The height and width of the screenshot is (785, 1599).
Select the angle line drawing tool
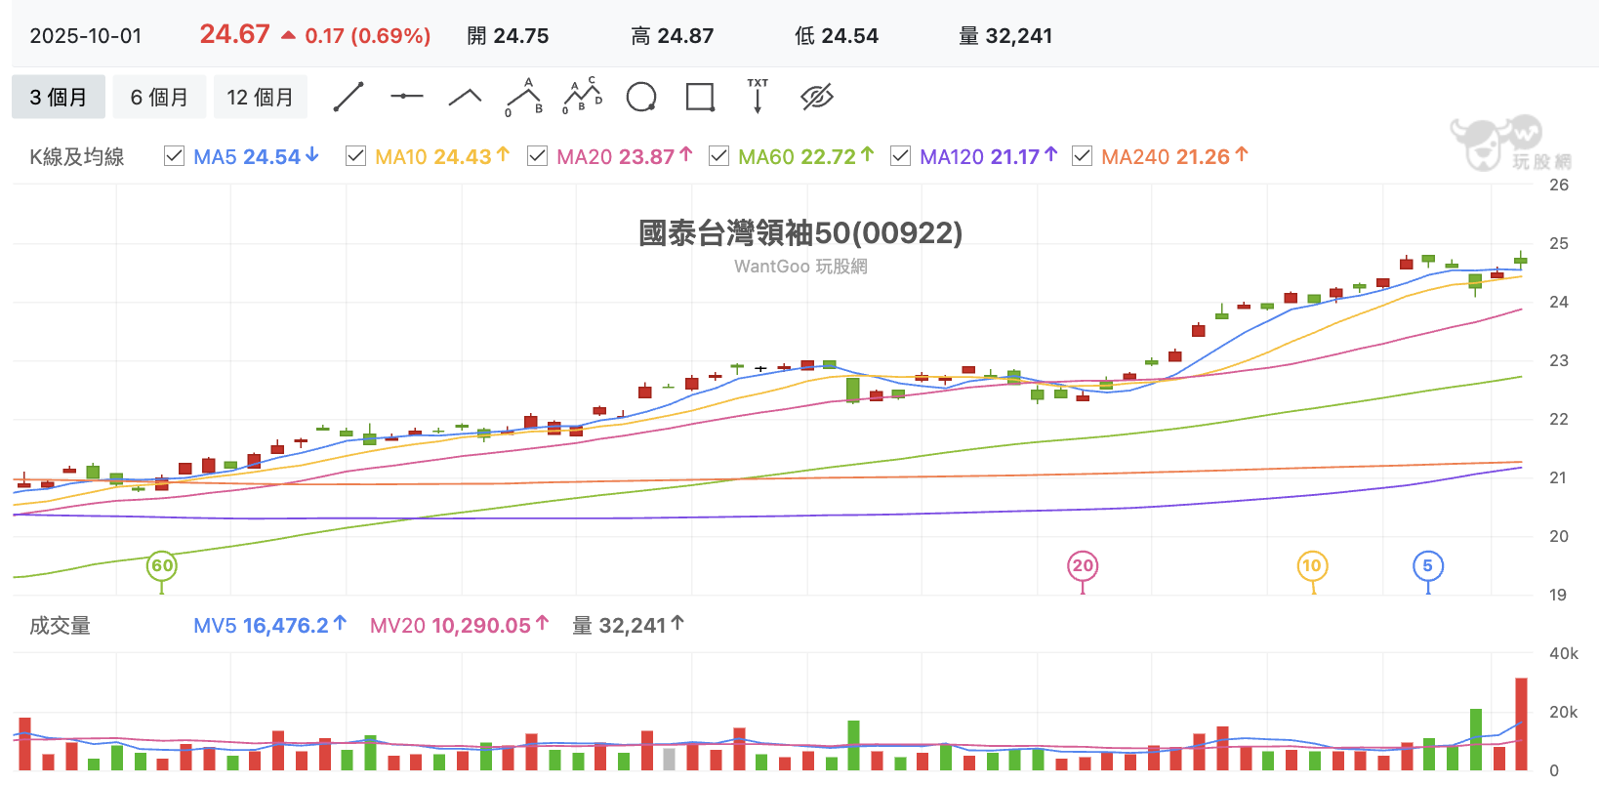click(465, 96)
